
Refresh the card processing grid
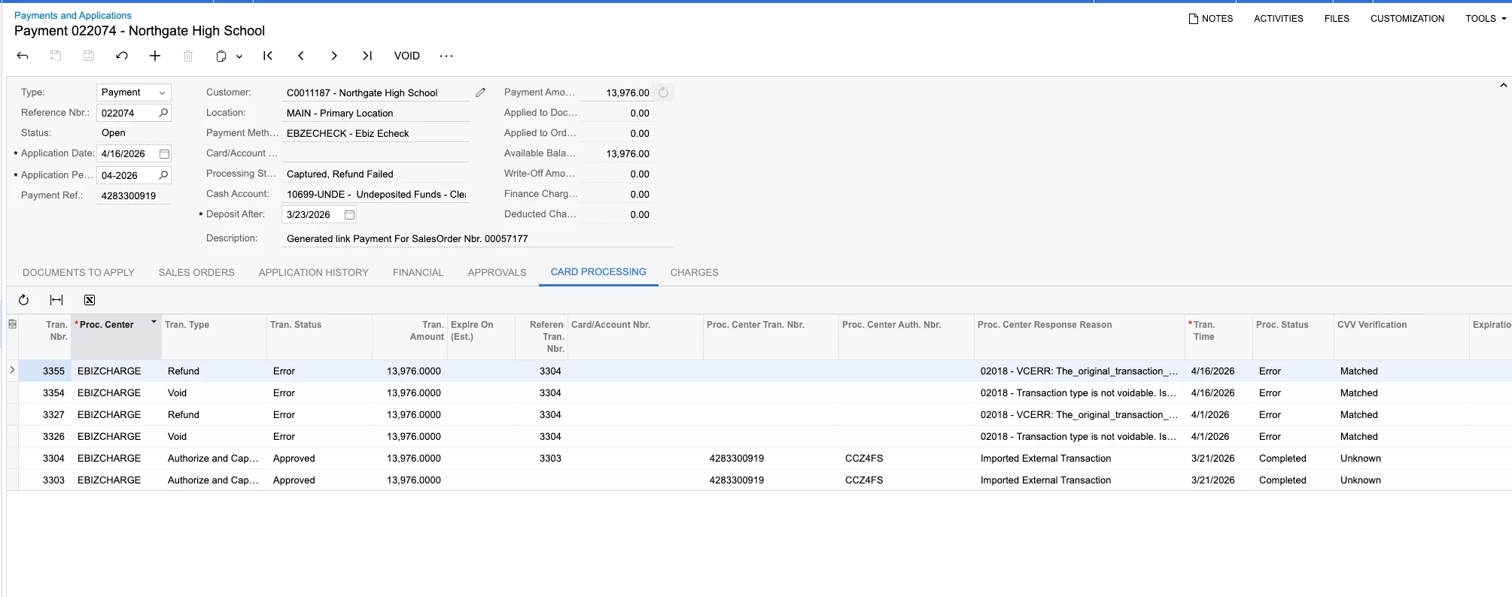click(x=23, y=300)
